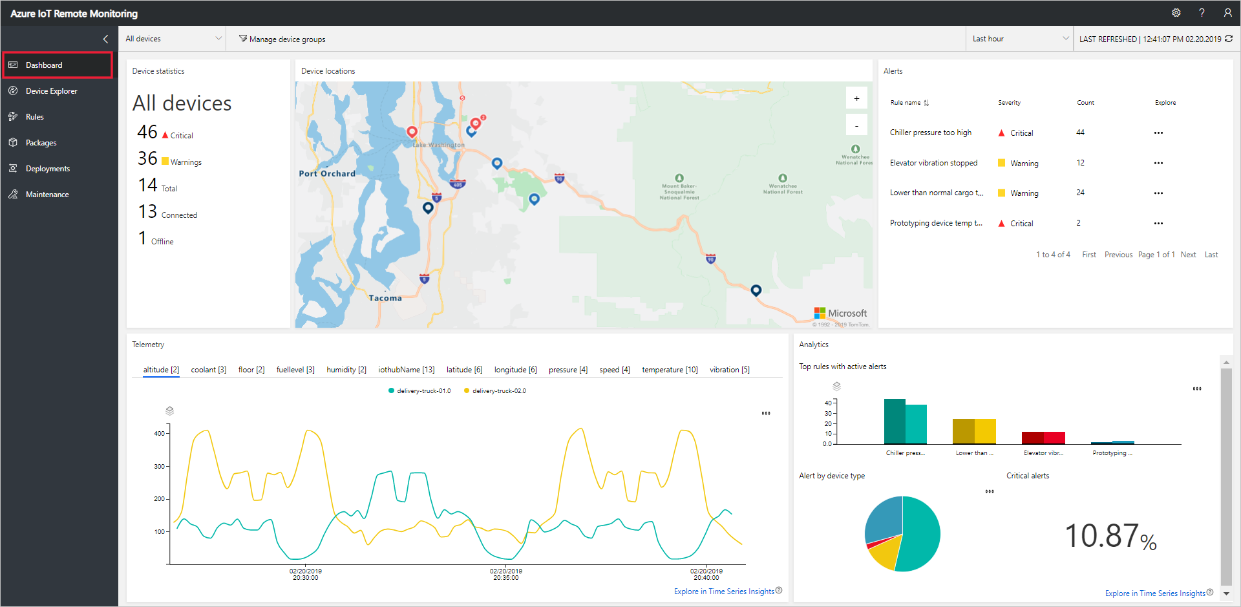Click the teal Chiller press bar

906,421
